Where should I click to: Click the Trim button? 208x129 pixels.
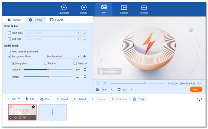[x=45, y=99]
